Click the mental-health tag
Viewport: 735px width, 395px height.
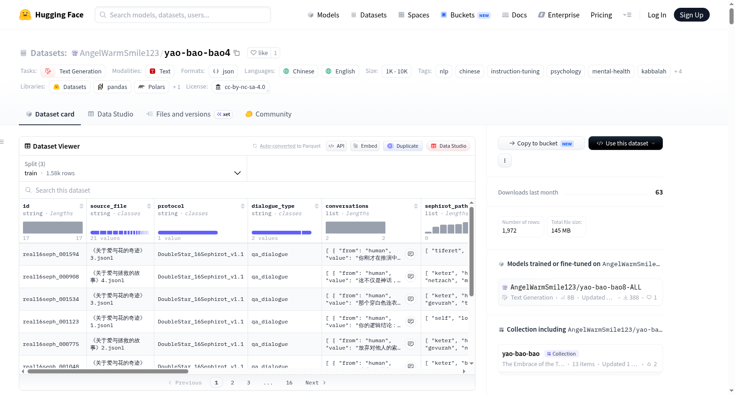(611, 71)
